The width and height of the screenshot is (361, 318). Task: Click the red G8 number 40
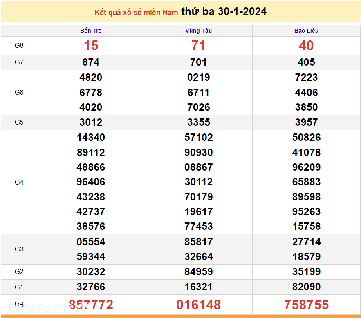click(306, 46)
